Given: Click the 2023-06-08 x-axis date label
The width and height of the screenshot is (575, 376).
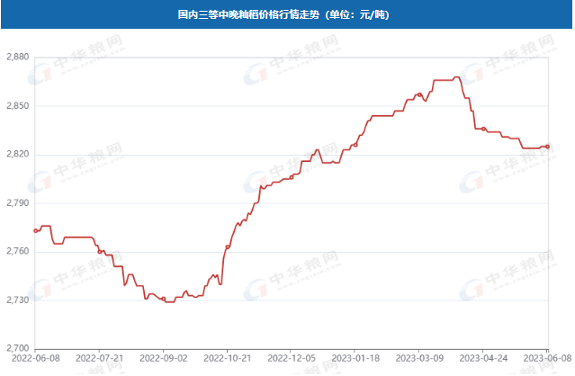Looking at the screenshot, I should click(547, 358).
